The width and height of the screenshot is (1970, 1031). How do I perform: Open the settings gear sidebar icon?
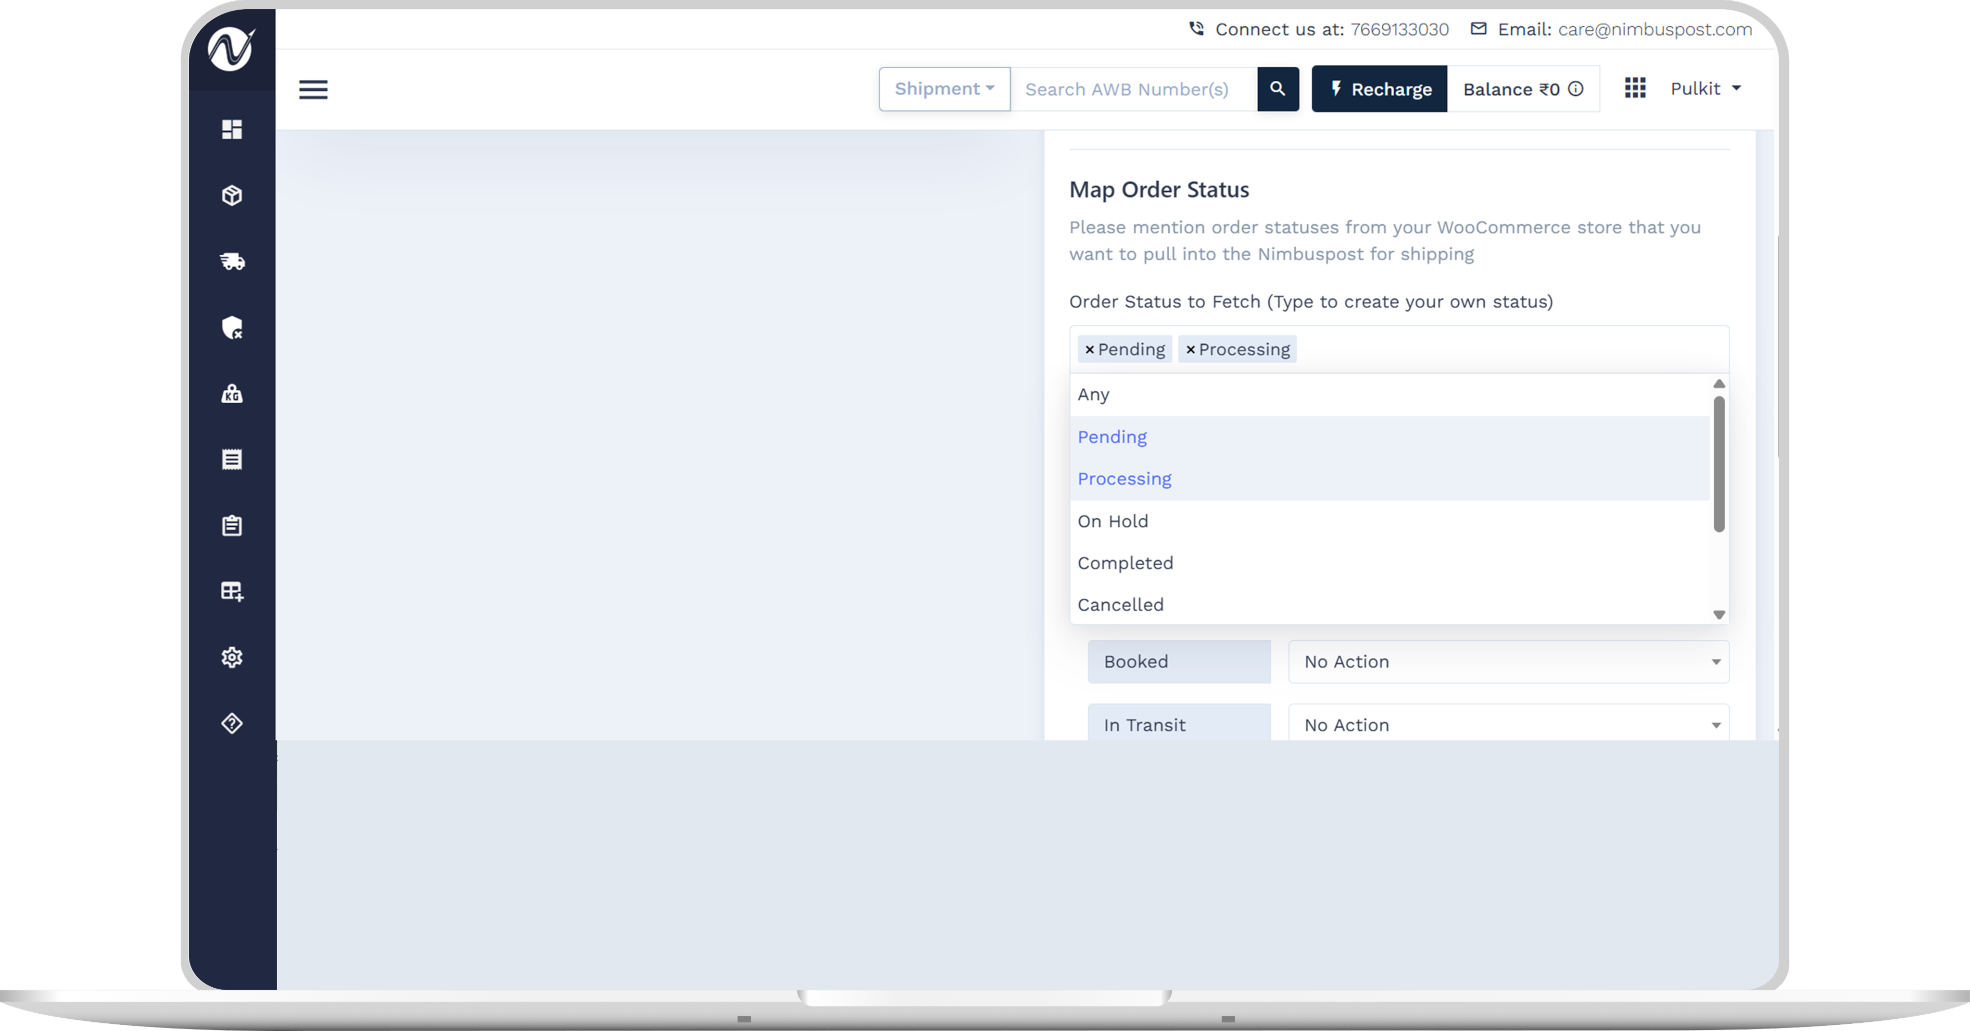tap(232, 657)
